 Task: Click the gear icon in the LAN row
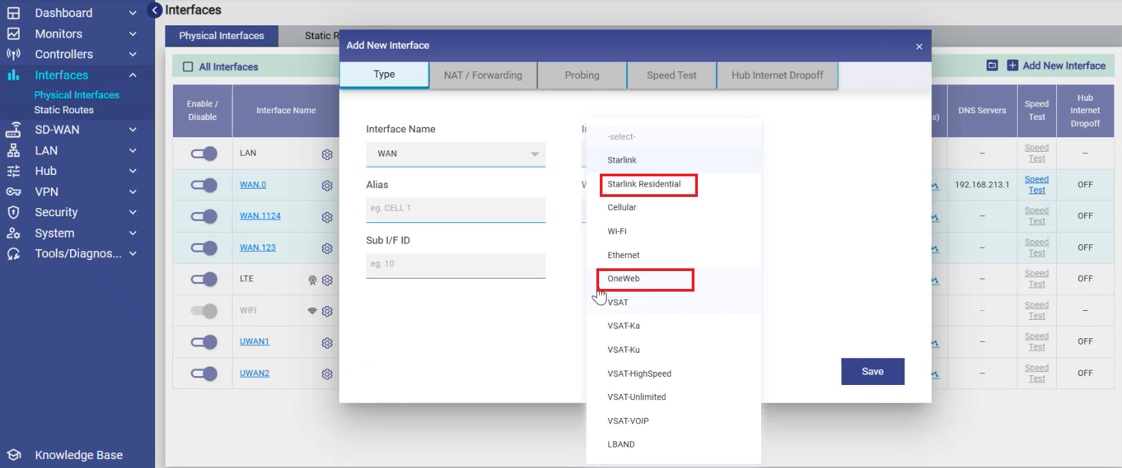pyautogui.click(x=327, y=154)
